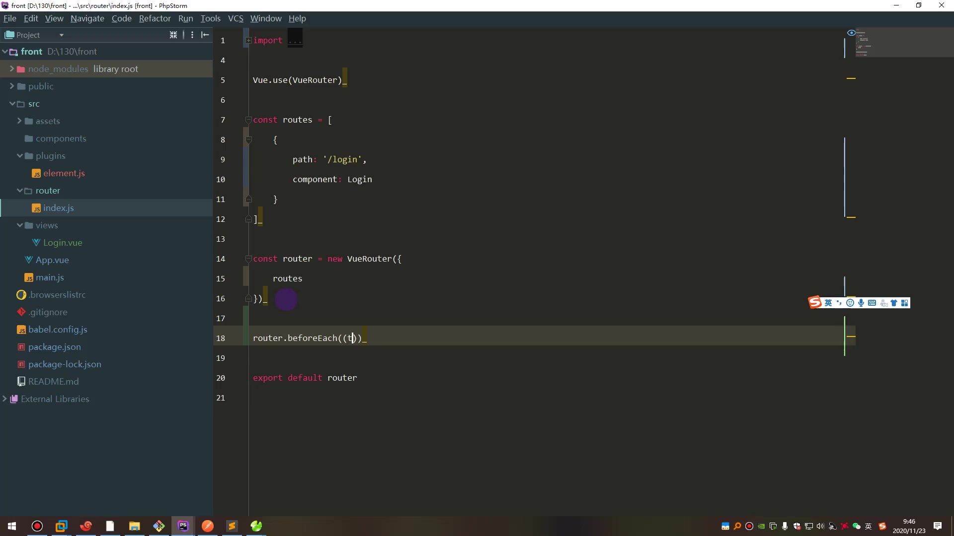This screenshot has height=536, width=954.
Task: Collapse the plugins folder
Action: pos(20,156)
